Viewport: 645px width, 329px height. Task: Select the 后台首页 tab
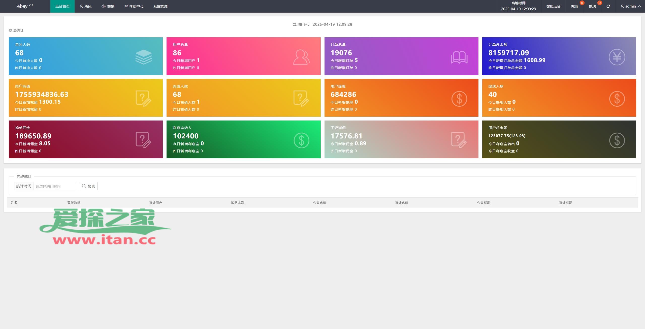(62, 6)
